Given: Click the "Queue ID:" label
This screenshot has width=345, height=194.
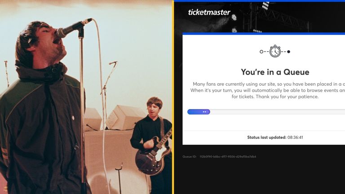Looking at the screenshot, I should (189, 157).
